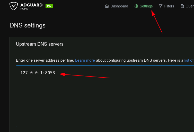
Task: Click the 127.0.0.1:8053 server entry
Action: pos(38,73)
